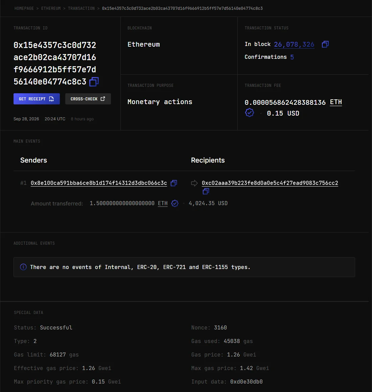Go to Homepage breadcrumb

pos(24,8)
